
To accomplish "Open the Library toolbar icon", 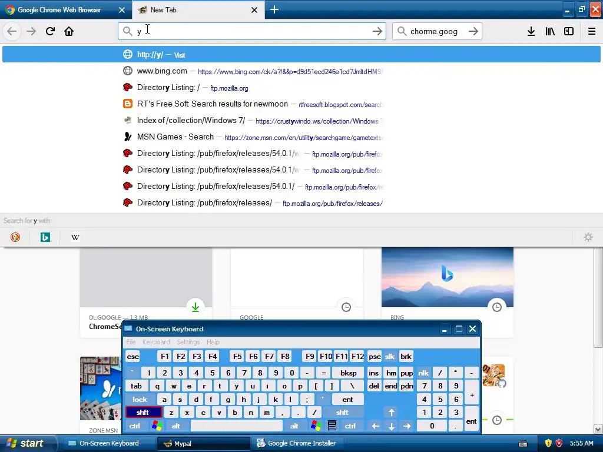I will pyautogui.click(x=550, y=31).
